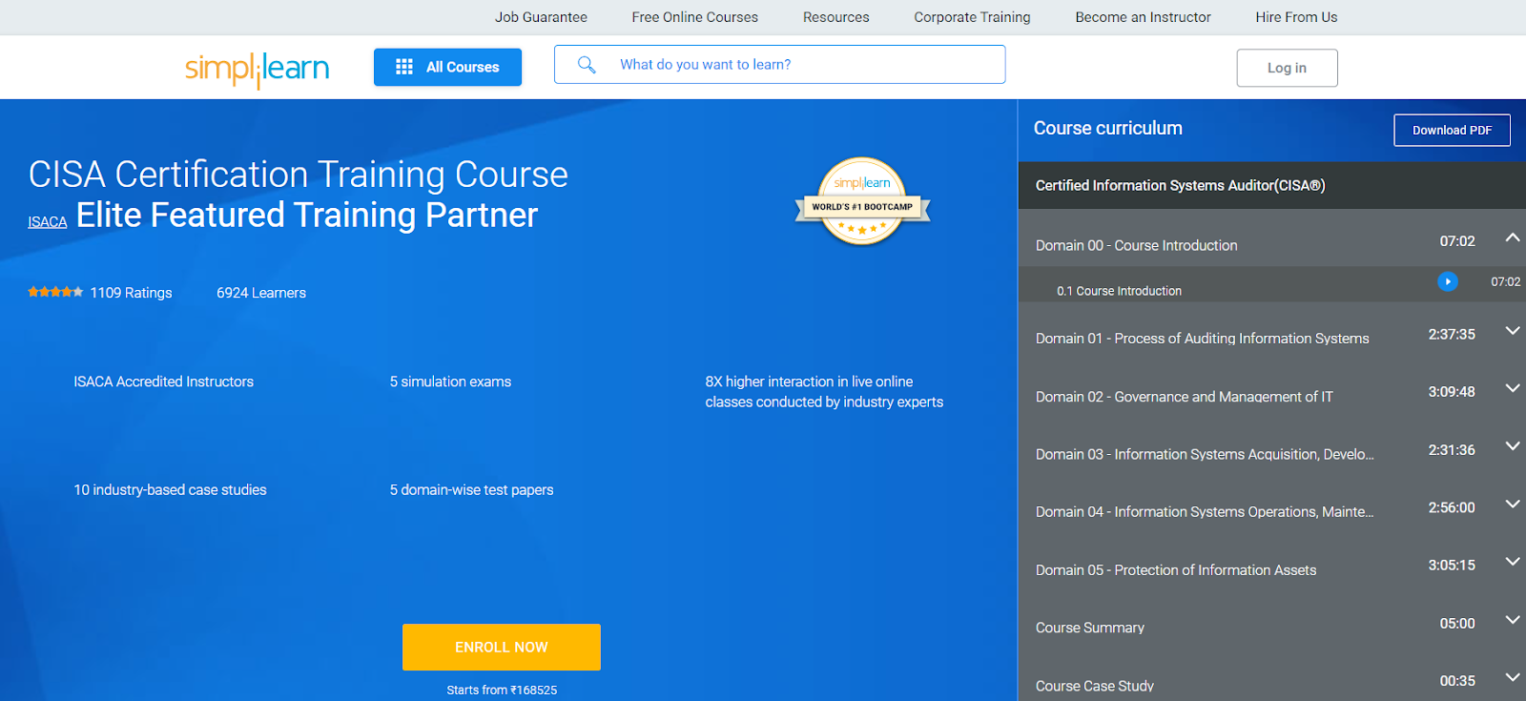Screen dimensions: 1526x701
Task: Click the Course Case Study row title
Action: click(1095, 686)
